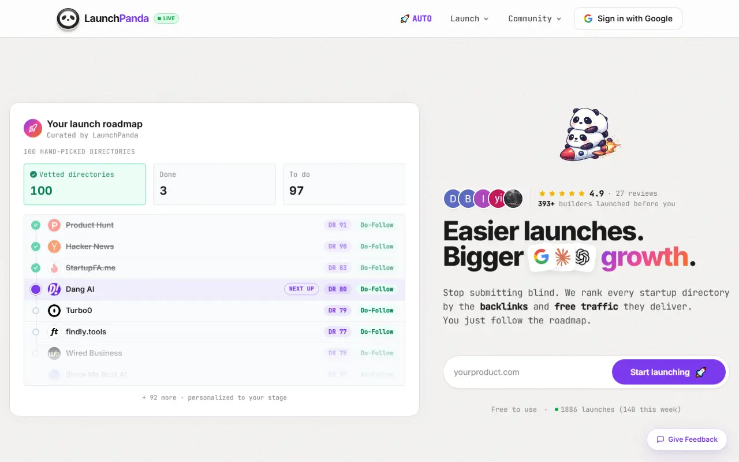Click the Do-Follow tag on Turbo0 row
The image size is (739, 462).
point(377,311)
